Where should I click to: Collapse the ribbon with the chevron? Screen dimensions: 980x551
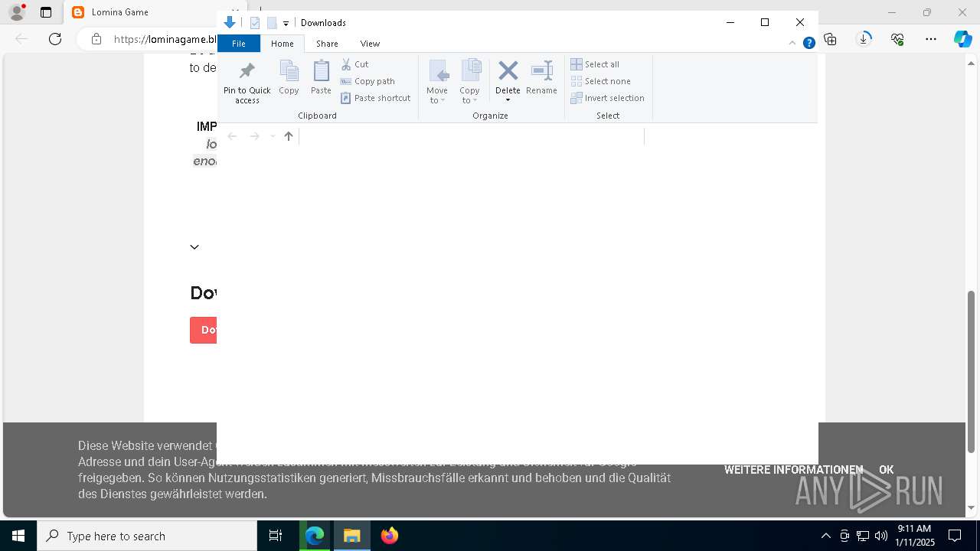pyautogui.click(x=794, y=44)
